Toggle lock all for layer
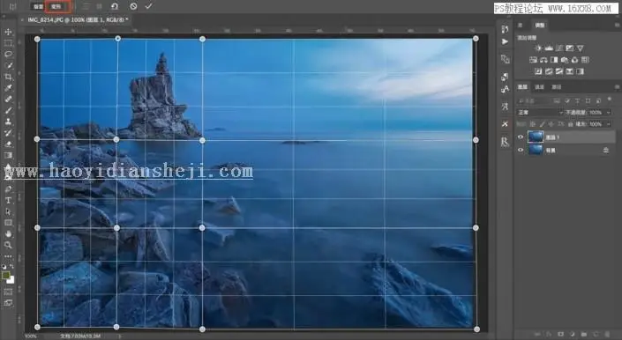Image resolution: width=622 pixels, height=340 pixels. click(571, 124)
